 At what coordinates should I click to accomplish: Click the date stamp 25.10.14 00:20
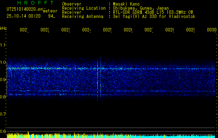(24, 16)
